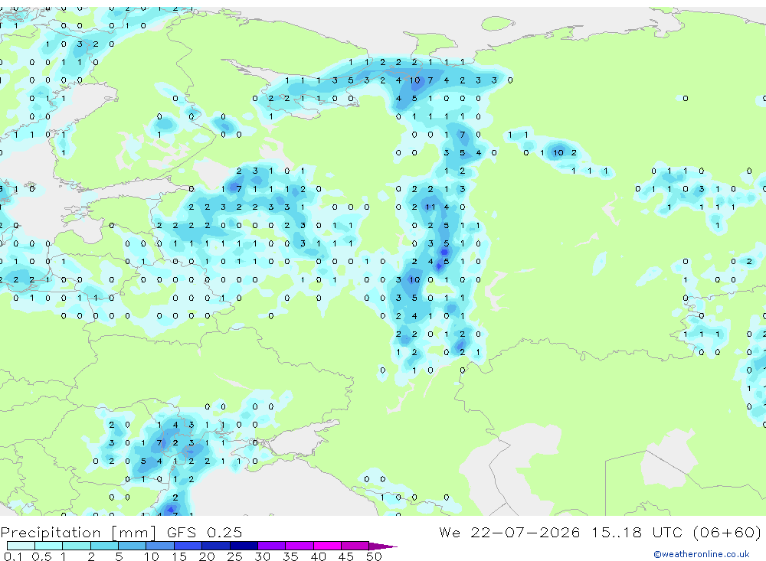Select the 40–45 mm magenta legend swatch

click(327, 546)
